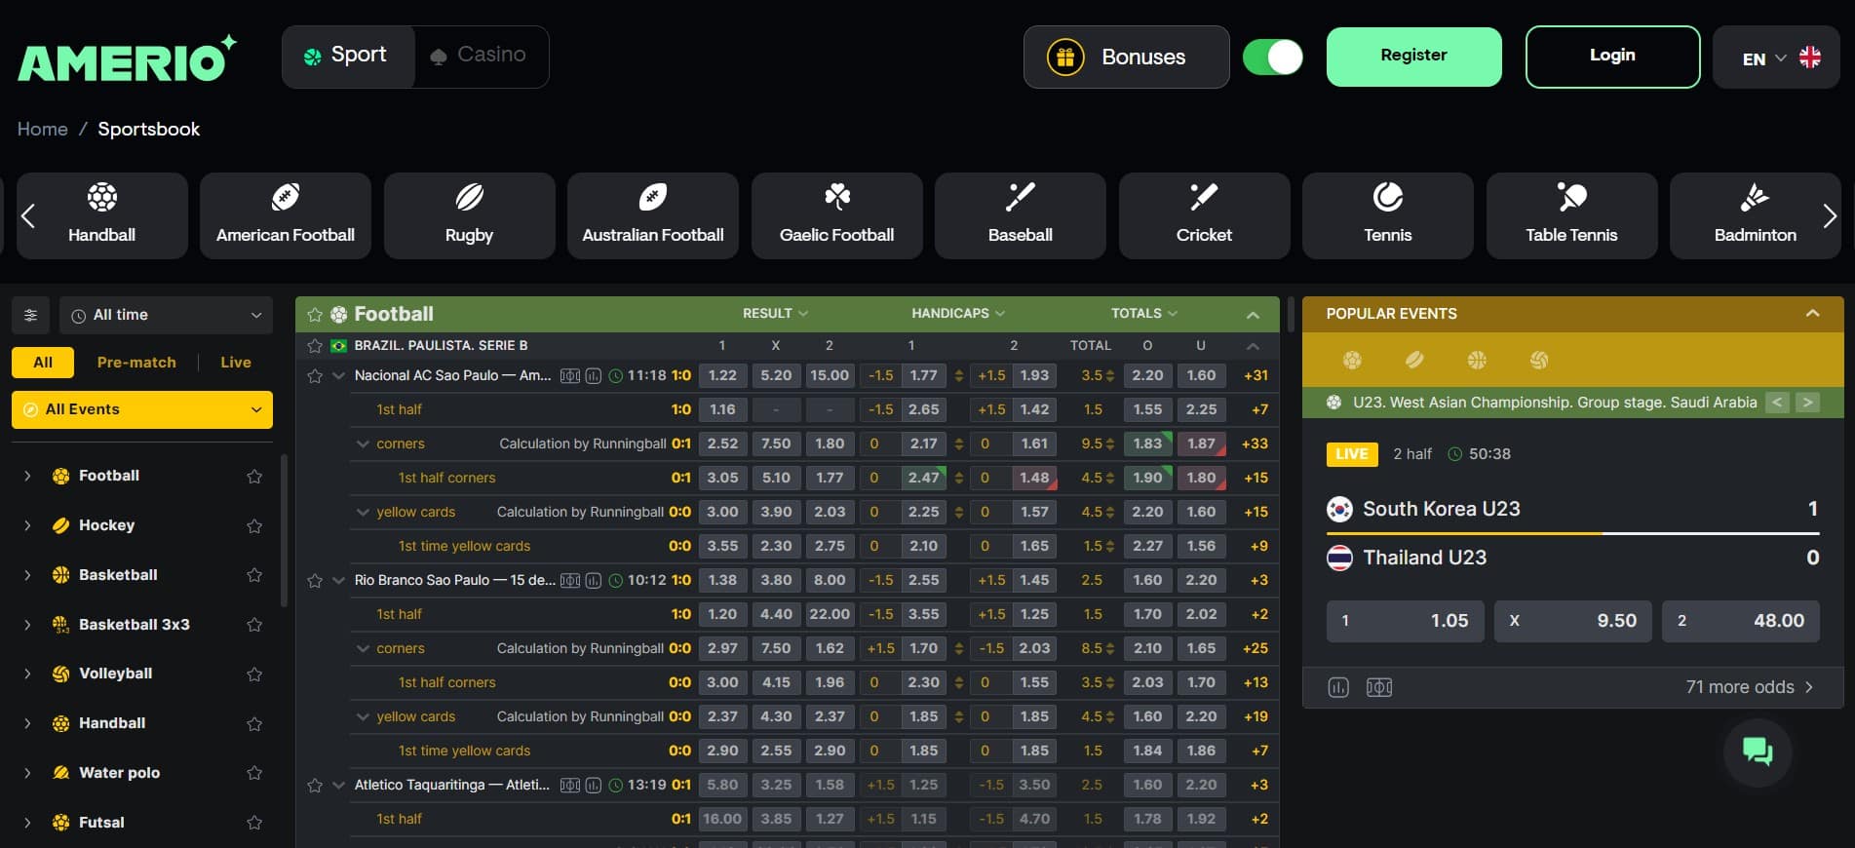Image resolution: width=1855 pixels, height=848 pixels.
Task: Toggle the green switch next to Bonuses
Action: coord(1273,57)
